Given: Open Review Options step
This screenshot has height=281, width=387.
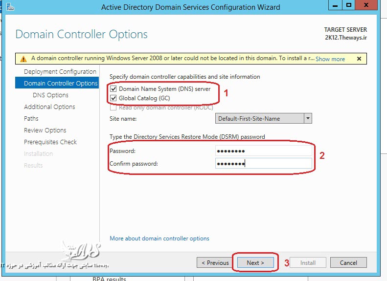Looking at the screenshot, I should [x=45, y=130].
